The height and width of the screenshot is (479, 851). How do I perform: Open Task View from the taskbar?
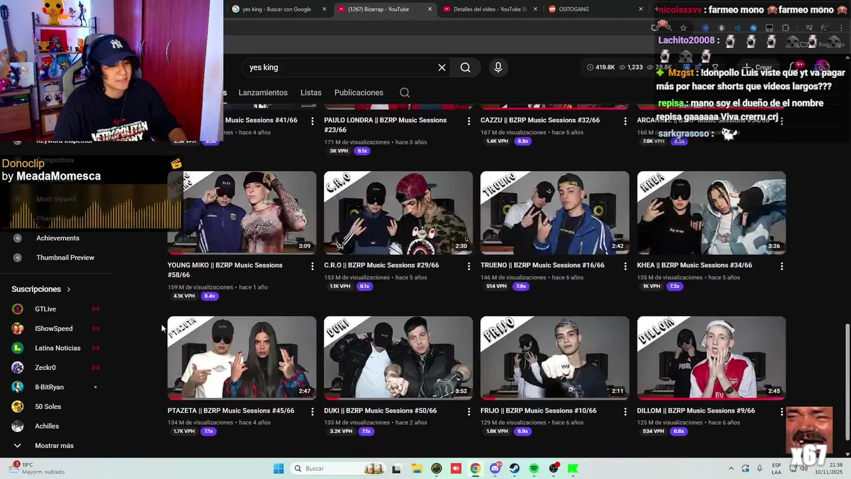coord(396,468)
